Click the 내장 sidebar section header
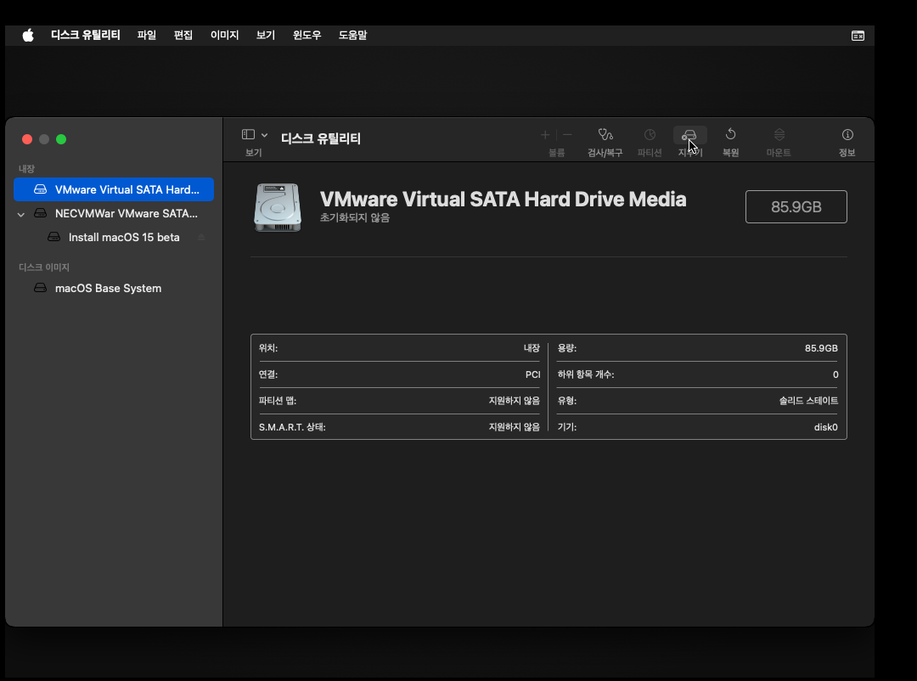This screenshot has height=681, width=917. 26,168
